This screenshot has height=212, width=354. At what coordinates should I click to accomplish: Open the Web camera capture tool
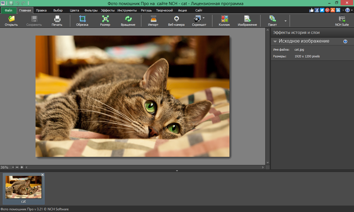(x=176, y=20)
